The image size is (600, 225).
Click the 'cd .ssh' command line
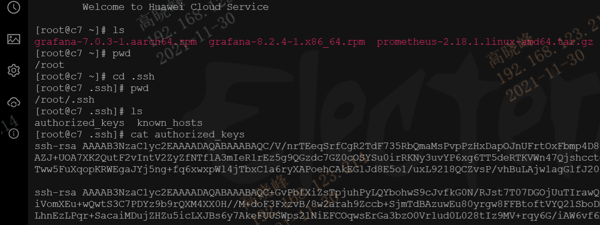point(94,77)
